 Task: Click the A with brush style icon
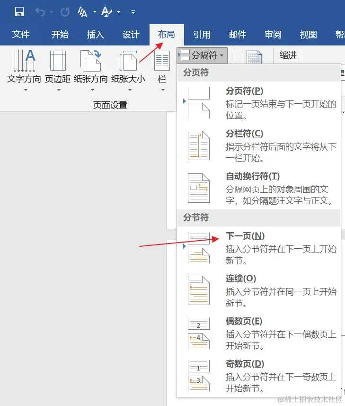pyautogui.click(x=106, y=12)
